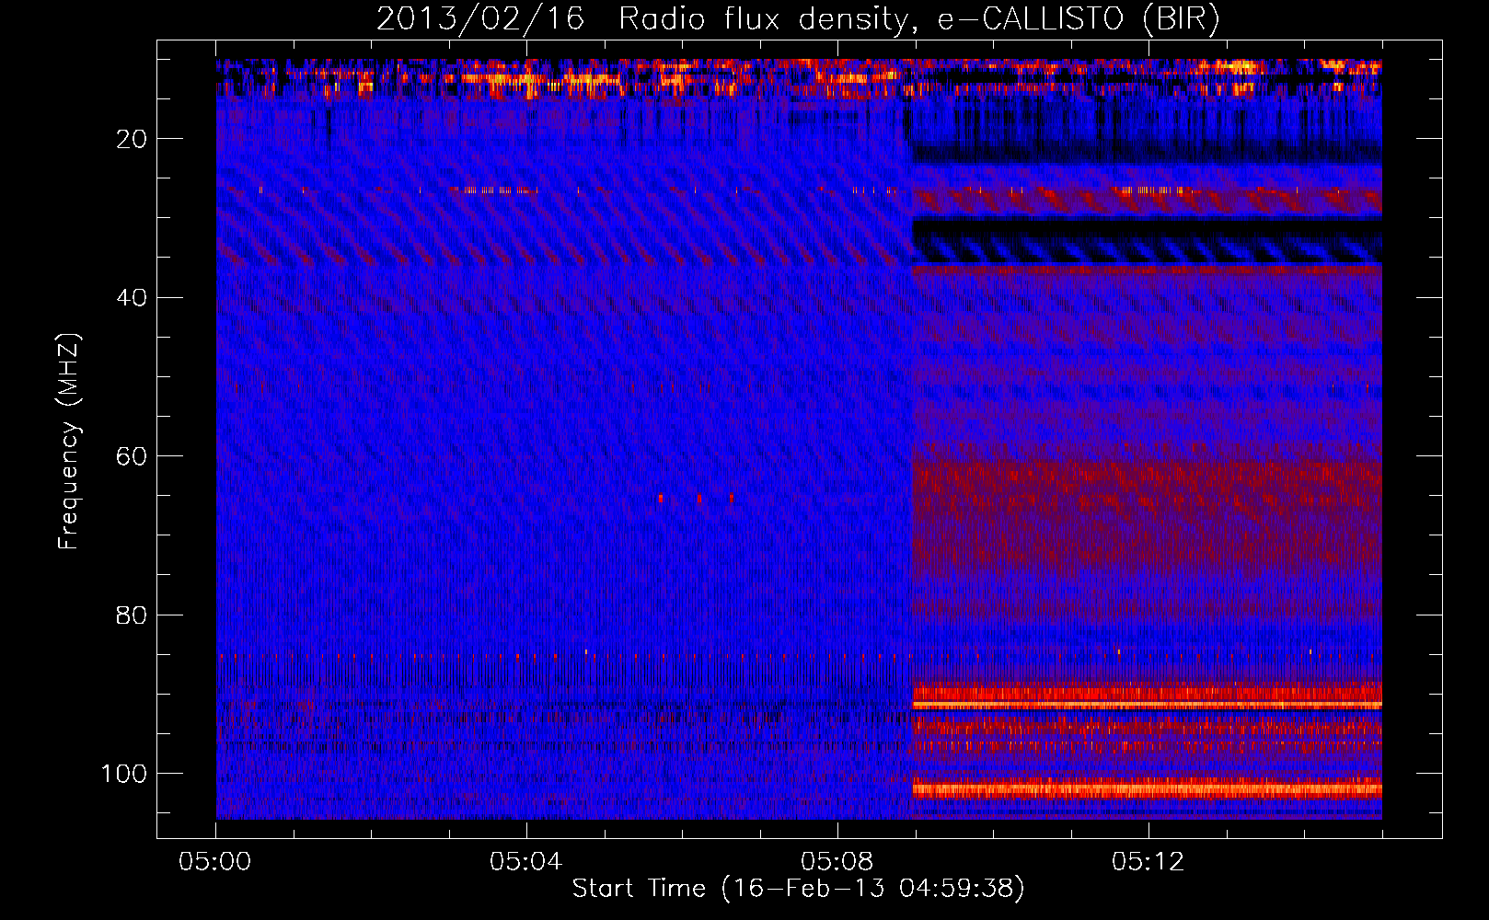Click the "20" frequency tick label
The width and height of the screenshot is (1489, 920).
coord(132,139)
